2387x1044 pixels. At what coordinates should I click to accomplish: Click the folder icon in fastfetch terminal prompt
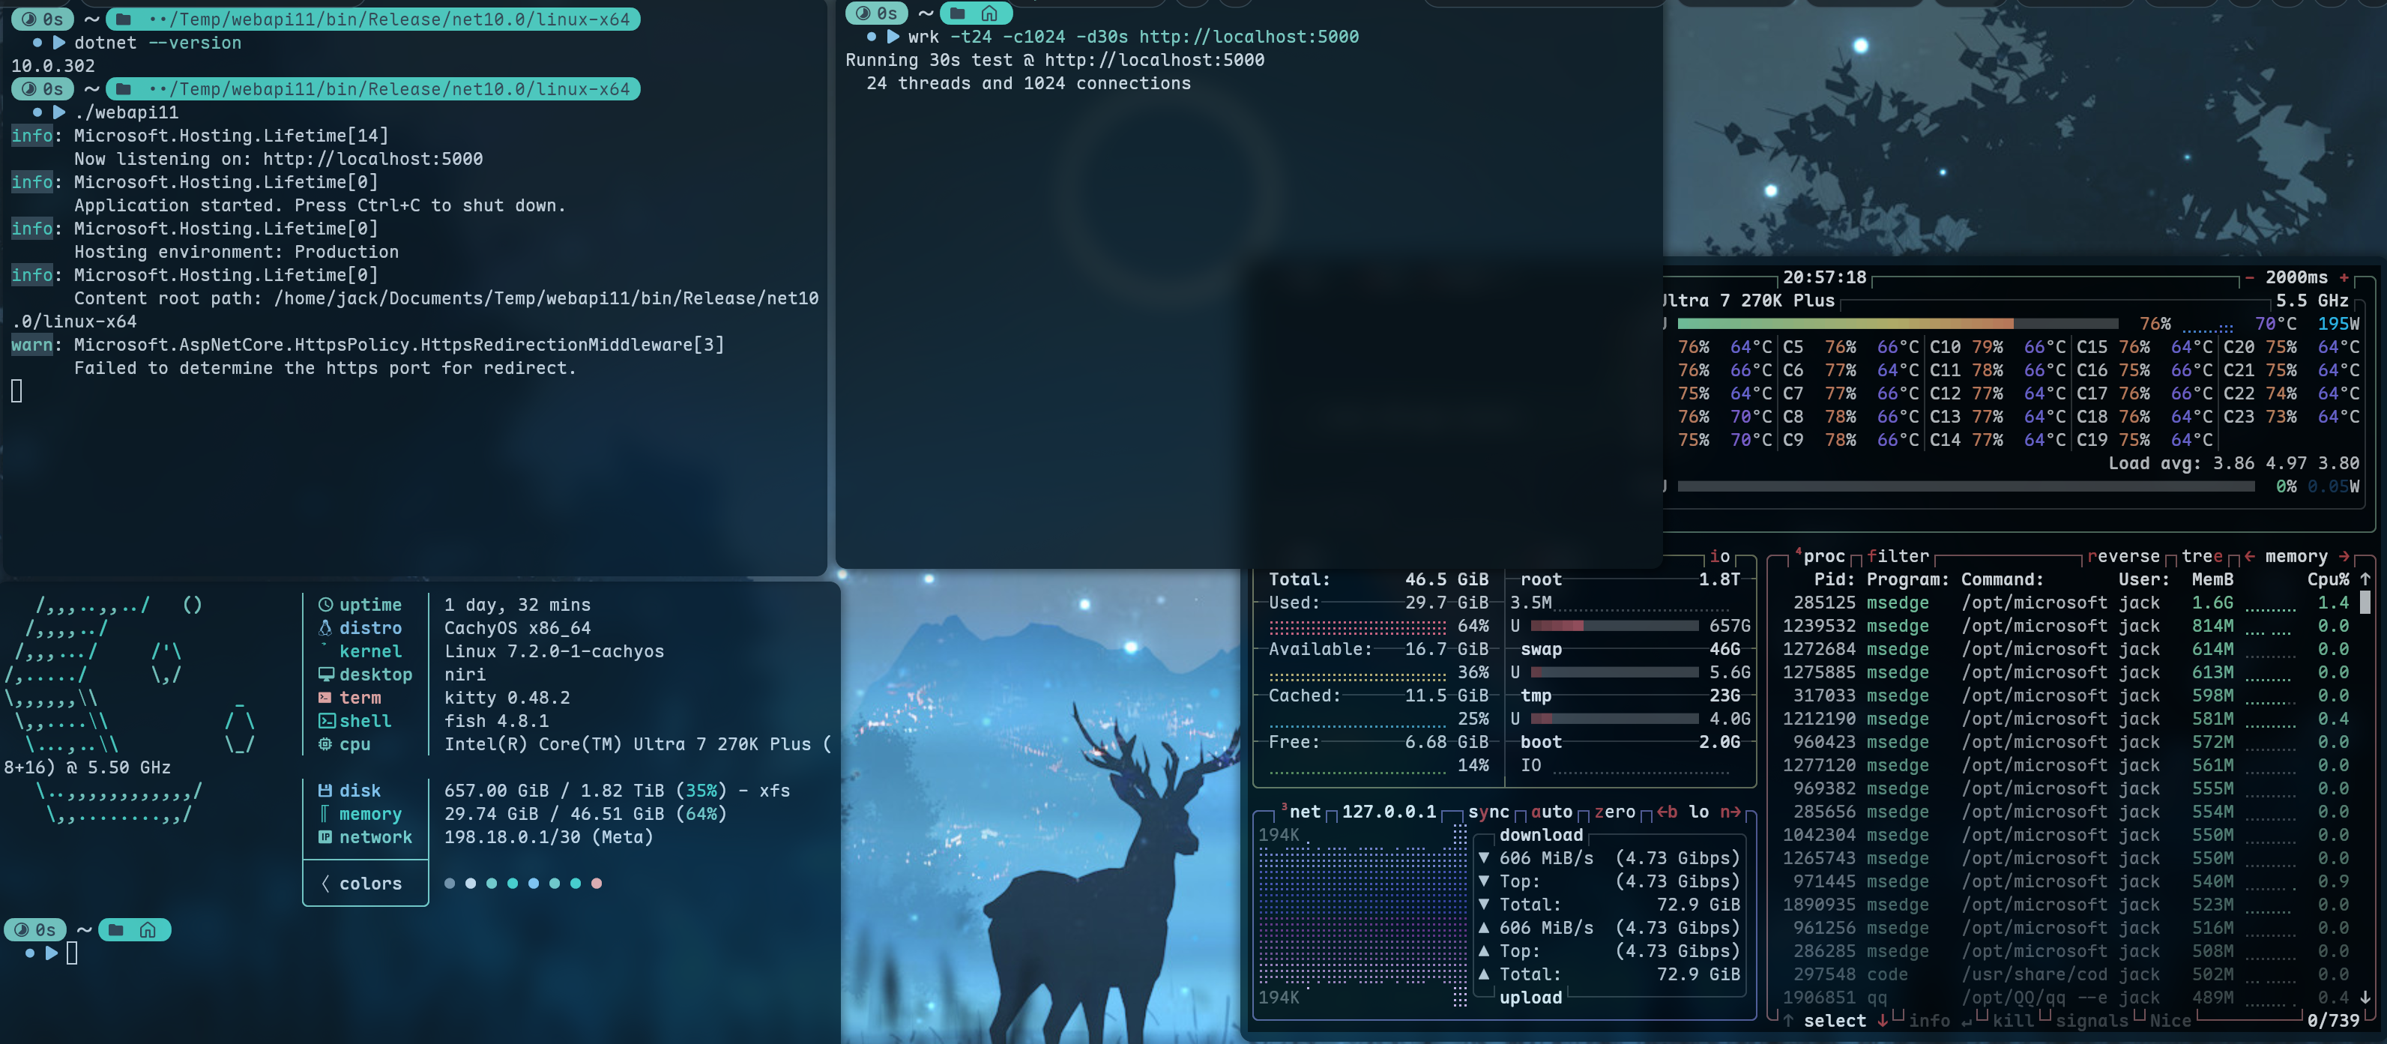[x=116, y=929]
